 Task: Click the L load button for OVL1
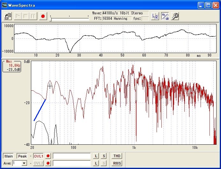[x=96, y=156]
